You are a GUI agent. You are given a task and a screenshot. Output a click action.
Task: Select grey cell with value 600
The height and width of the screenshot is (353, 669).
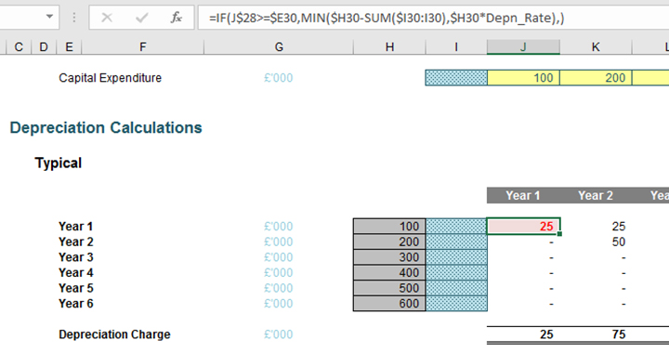coord(389,303)
